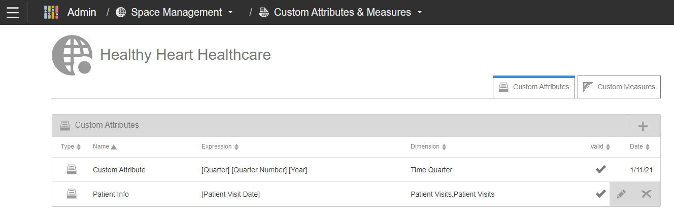Click the Patient Info row type icon

72,194
